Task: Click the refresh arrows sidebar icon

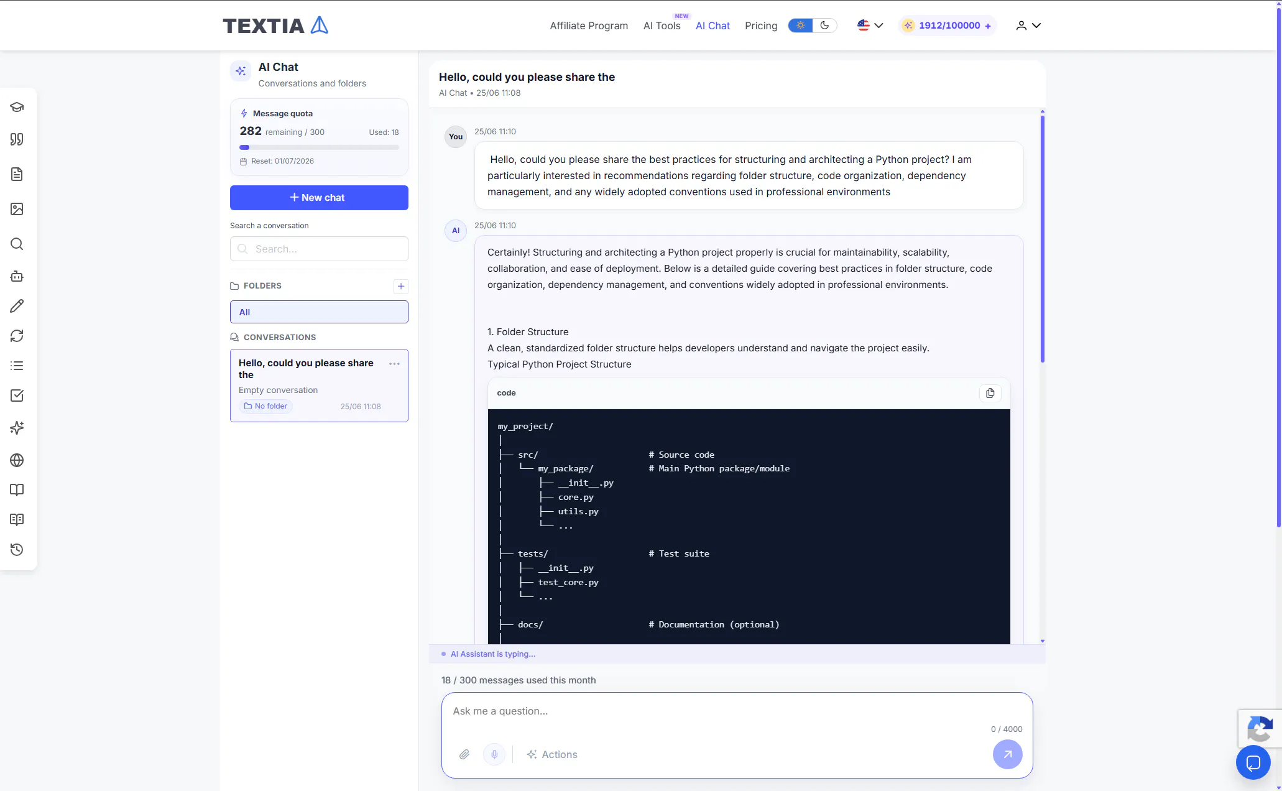Action: point(17,336)
